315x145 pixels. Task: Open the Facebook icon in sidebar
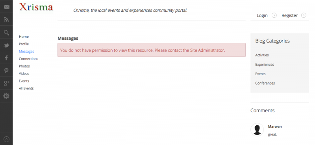pyautogui.click(x=6, y=58)
